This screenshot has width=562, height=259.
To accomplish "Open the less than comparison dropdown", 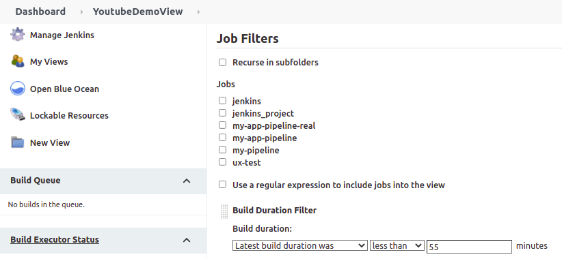I will tap(397, 246).
